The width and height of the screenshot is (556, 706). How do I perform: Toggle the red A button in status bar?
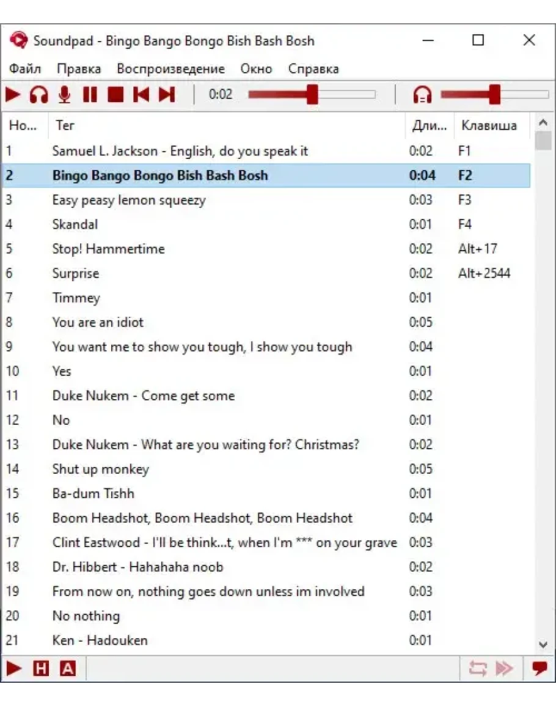click(x=68, y=669)
